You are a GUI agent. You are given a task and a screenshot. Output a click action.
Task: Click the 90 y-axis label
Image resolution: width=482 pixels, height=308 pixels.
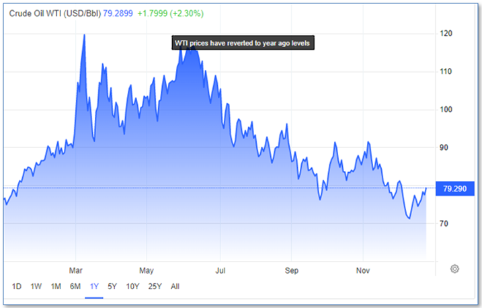coord(444,147)
